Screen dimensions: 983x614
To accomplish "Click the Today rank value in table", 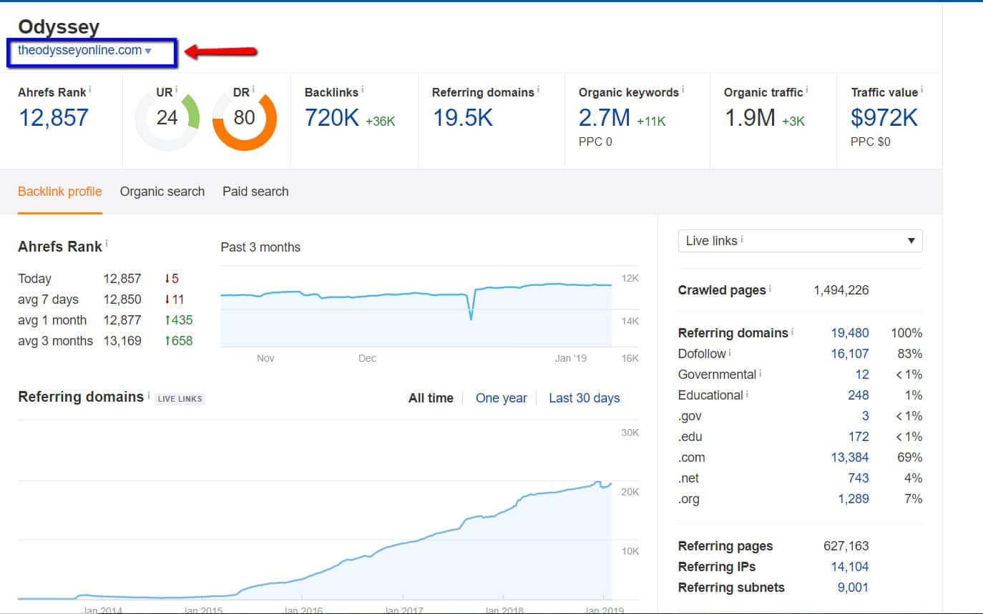I will tap(122, 279).
